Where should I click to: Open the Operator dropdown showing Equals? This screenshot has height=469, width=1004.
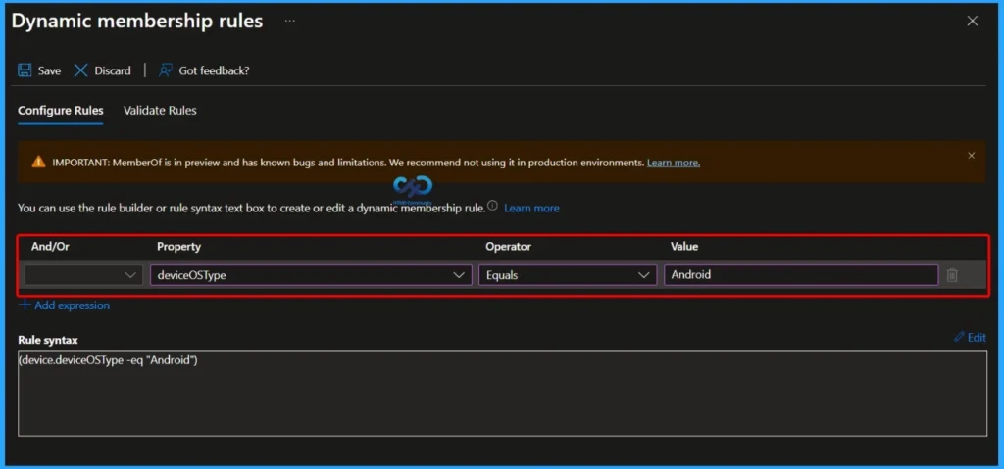click(x=568, y=275)
